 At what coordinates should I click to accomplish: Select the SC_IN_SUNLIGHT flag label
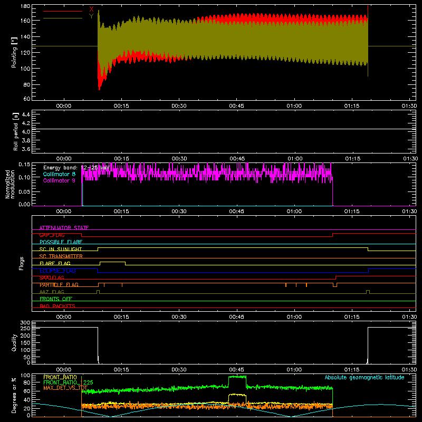(61, 249)
